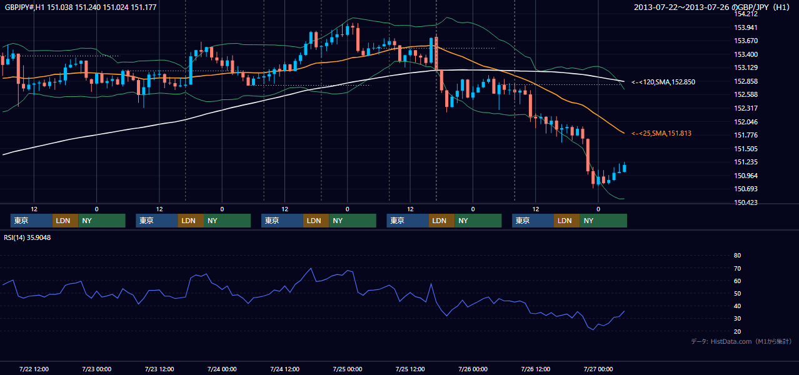Screen dimensions: 799x375
Task: Click the RSI(14) 35.9048 indicator label
Action: click(28, 237)
